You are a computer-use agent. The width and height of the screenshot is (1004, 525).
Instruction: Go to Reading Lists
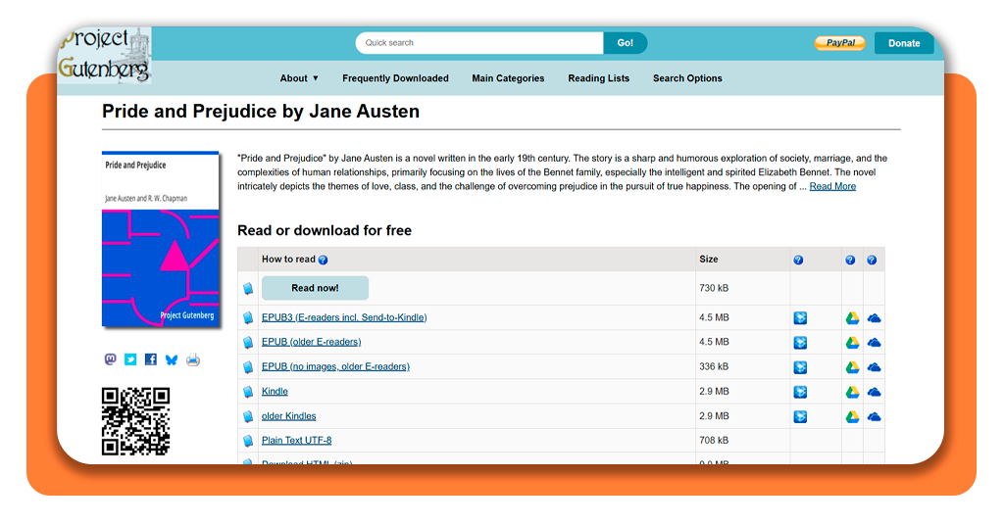598,78
